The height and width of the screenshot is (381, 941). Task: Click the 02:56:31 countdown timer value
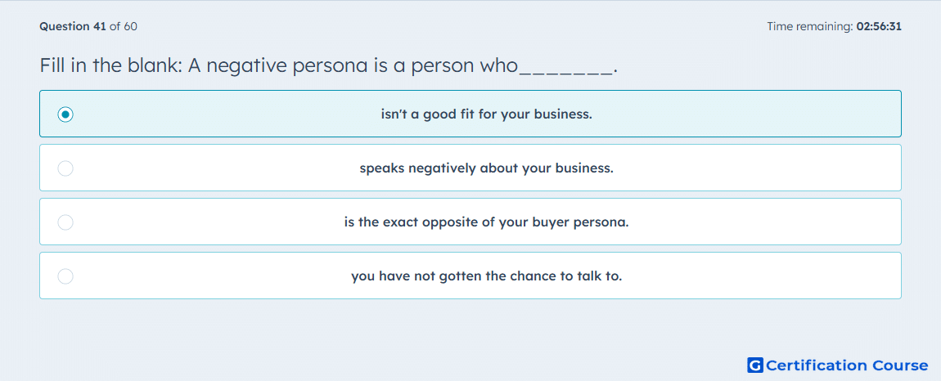[879, 26]
